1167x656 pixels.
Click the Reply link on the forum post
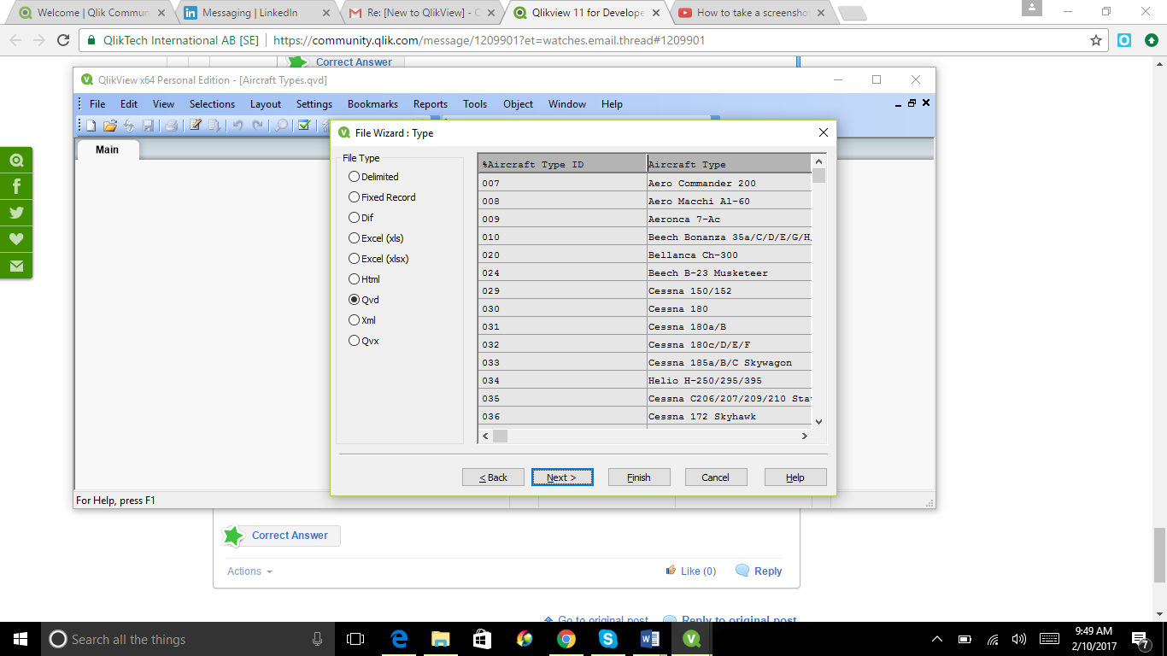point(759,571)
